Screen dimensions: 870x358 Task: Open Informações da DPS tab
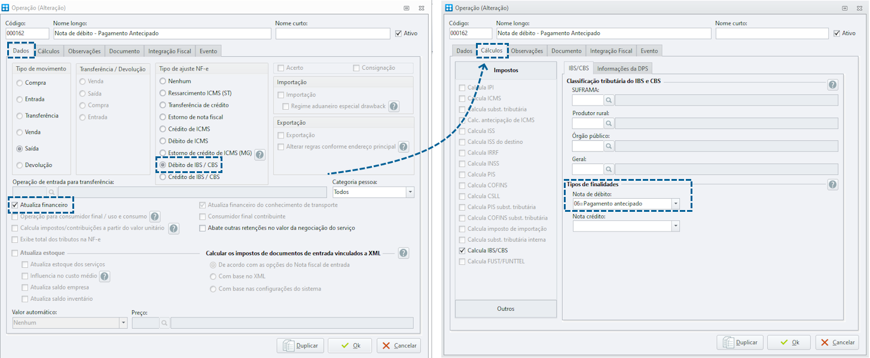click(622, 68)
